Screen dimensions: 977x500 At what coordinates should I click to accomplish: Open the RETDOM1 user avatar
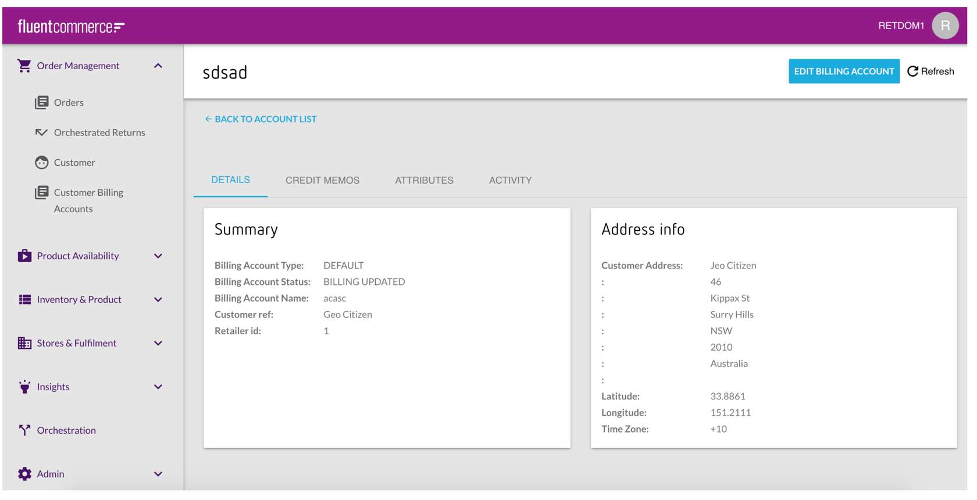click(x=944, y=26)
